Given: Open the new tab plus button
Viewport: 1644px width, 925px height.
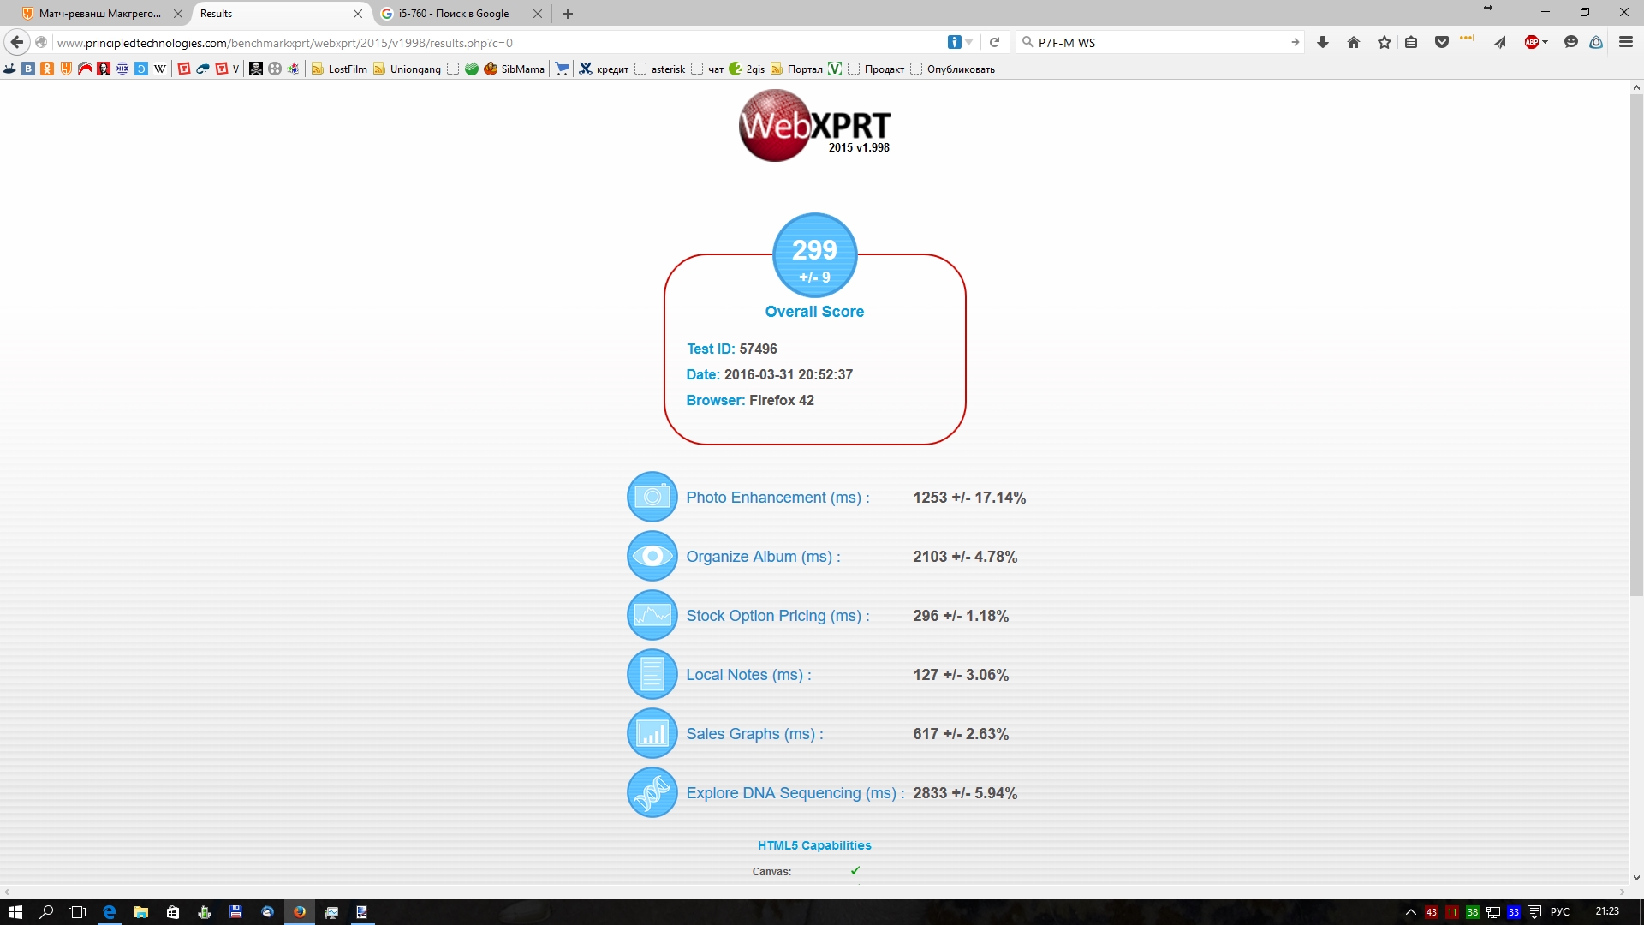Looking at the screenshot, I should point(568,14).
